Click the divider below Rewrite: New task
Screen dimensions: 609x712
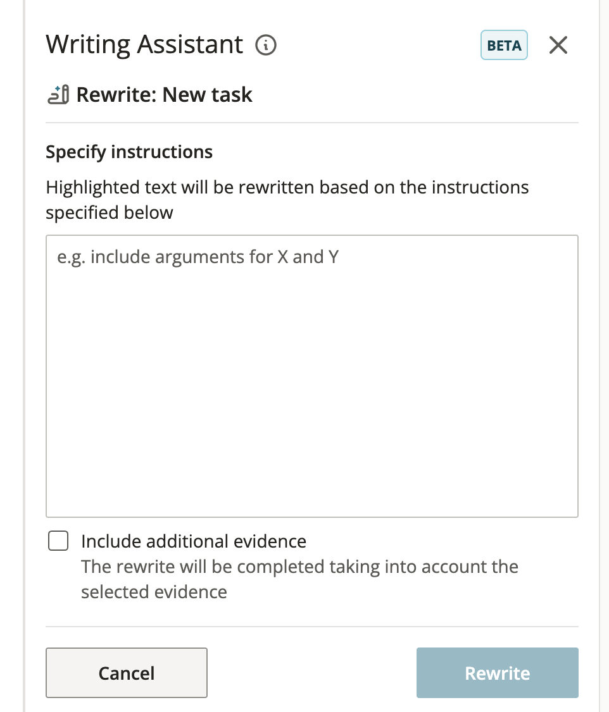coord(311,123)
